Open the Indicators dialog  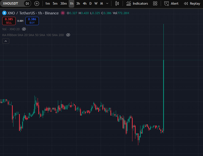point(137,4)
